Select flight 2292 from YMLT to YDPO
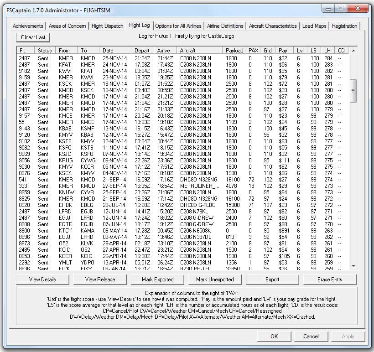This screenshot has width=374, height=352. (x=183, y=263)
